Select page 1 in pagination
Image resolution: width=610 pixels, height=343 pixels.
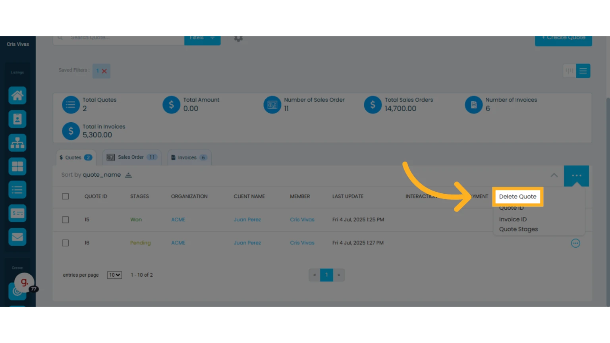[326, 275]
